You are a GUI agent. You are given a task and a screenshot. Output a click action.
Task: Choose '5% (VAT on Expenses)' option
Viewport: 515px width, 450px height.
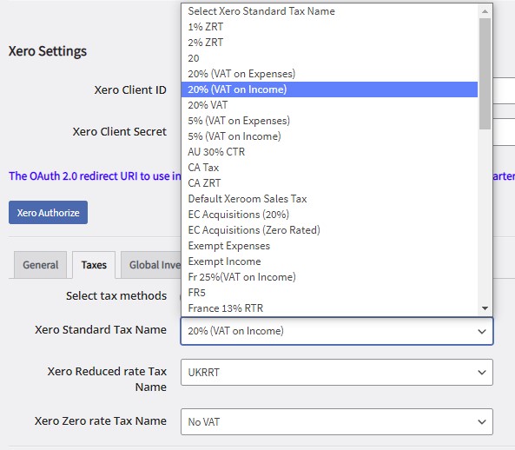click(329, 121)
